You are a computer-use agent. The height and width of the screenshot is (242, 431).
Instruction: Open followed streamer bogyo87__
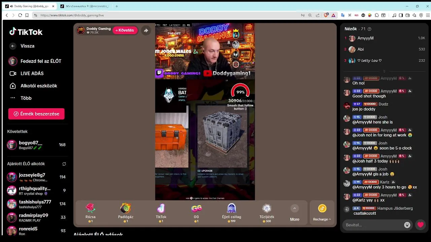click(36, 145)
